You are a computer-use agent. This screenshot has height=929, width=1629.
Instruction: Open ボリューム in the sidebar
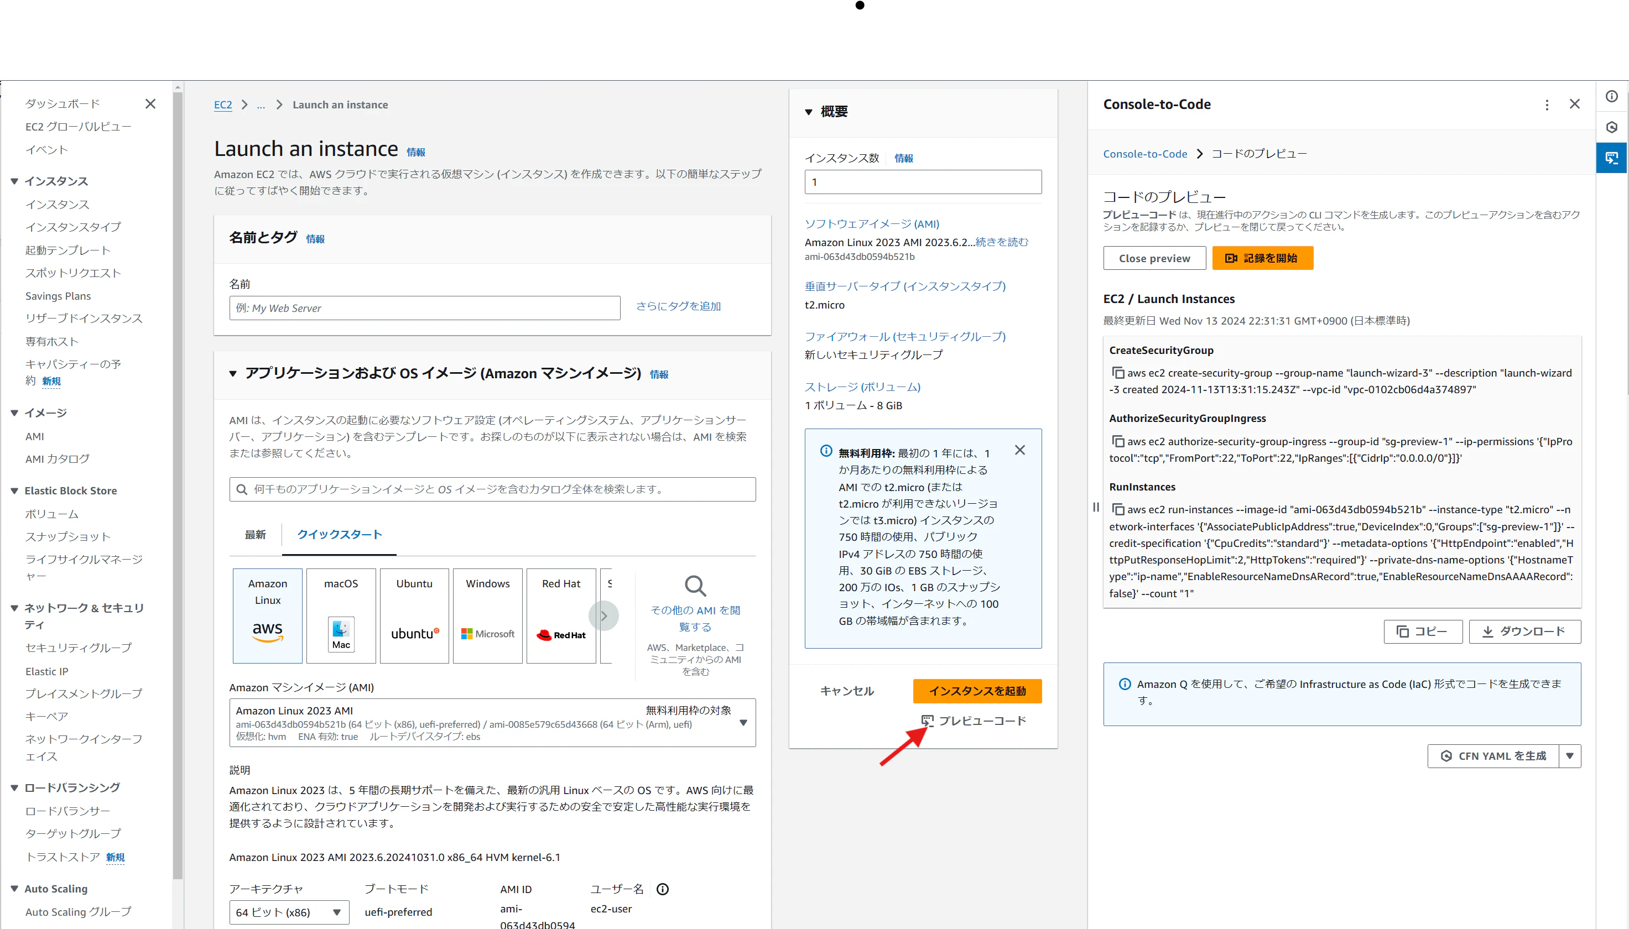[51, 514]
